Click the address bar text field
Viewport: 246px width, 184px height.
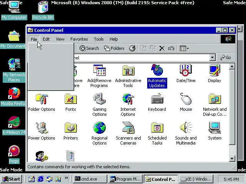click(x=141, y=58)
